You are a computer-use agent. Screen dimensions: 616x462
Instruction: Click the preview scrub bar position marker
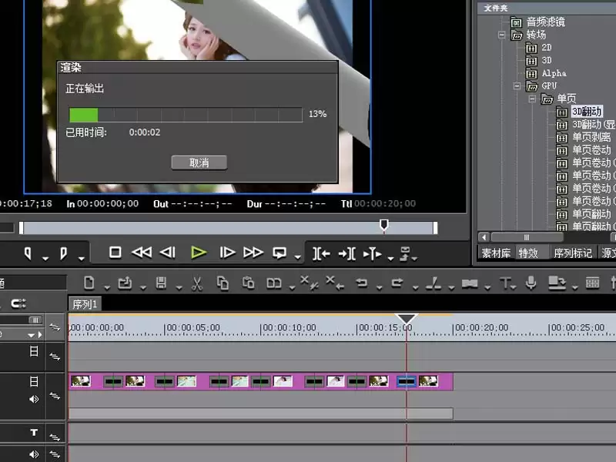click(384, 225)
